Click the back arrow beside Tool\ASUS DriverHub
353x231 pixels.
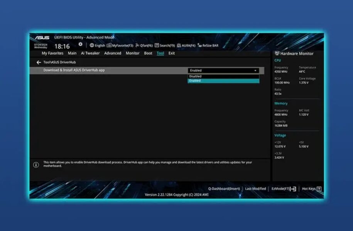(x=39, y=62)
